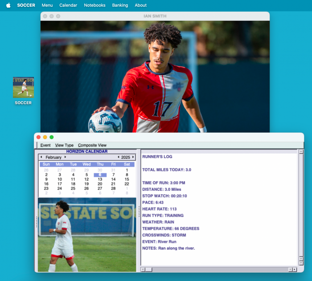Open the Notebooks menu

tap(94, 5)
